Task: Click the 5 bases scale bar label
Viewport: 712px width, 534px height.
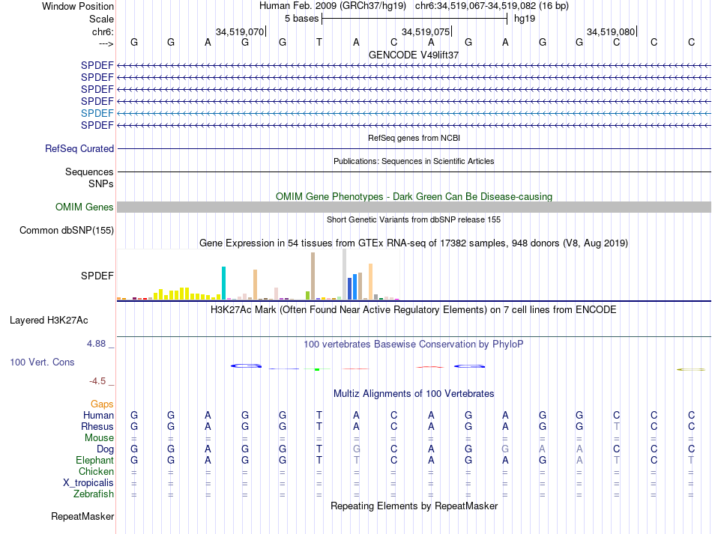Action: [x=301, y=19]
